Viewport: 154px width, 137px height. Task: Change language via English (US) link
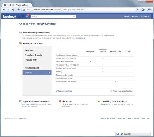coord(23,118)
